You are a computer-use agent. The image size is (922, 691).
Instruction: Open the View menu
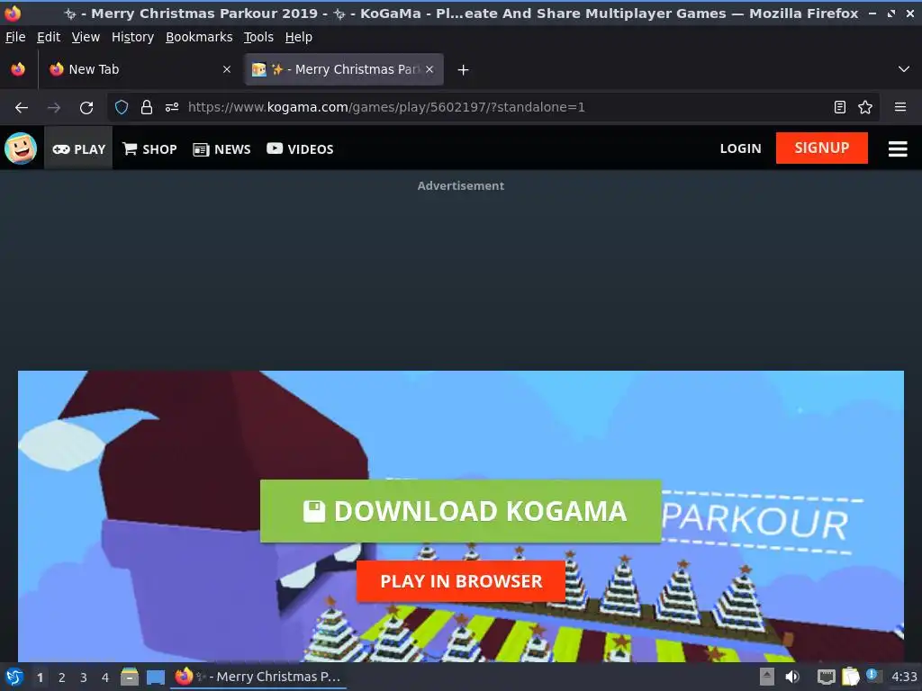point(86,37)
